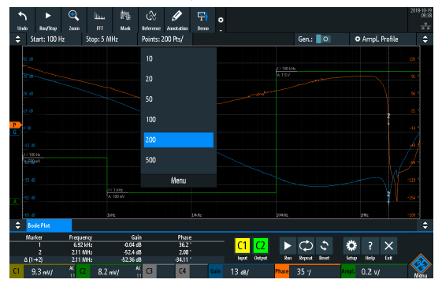Reset the Bode plot measurement
The image size is (442, 287).
[324, 246]
